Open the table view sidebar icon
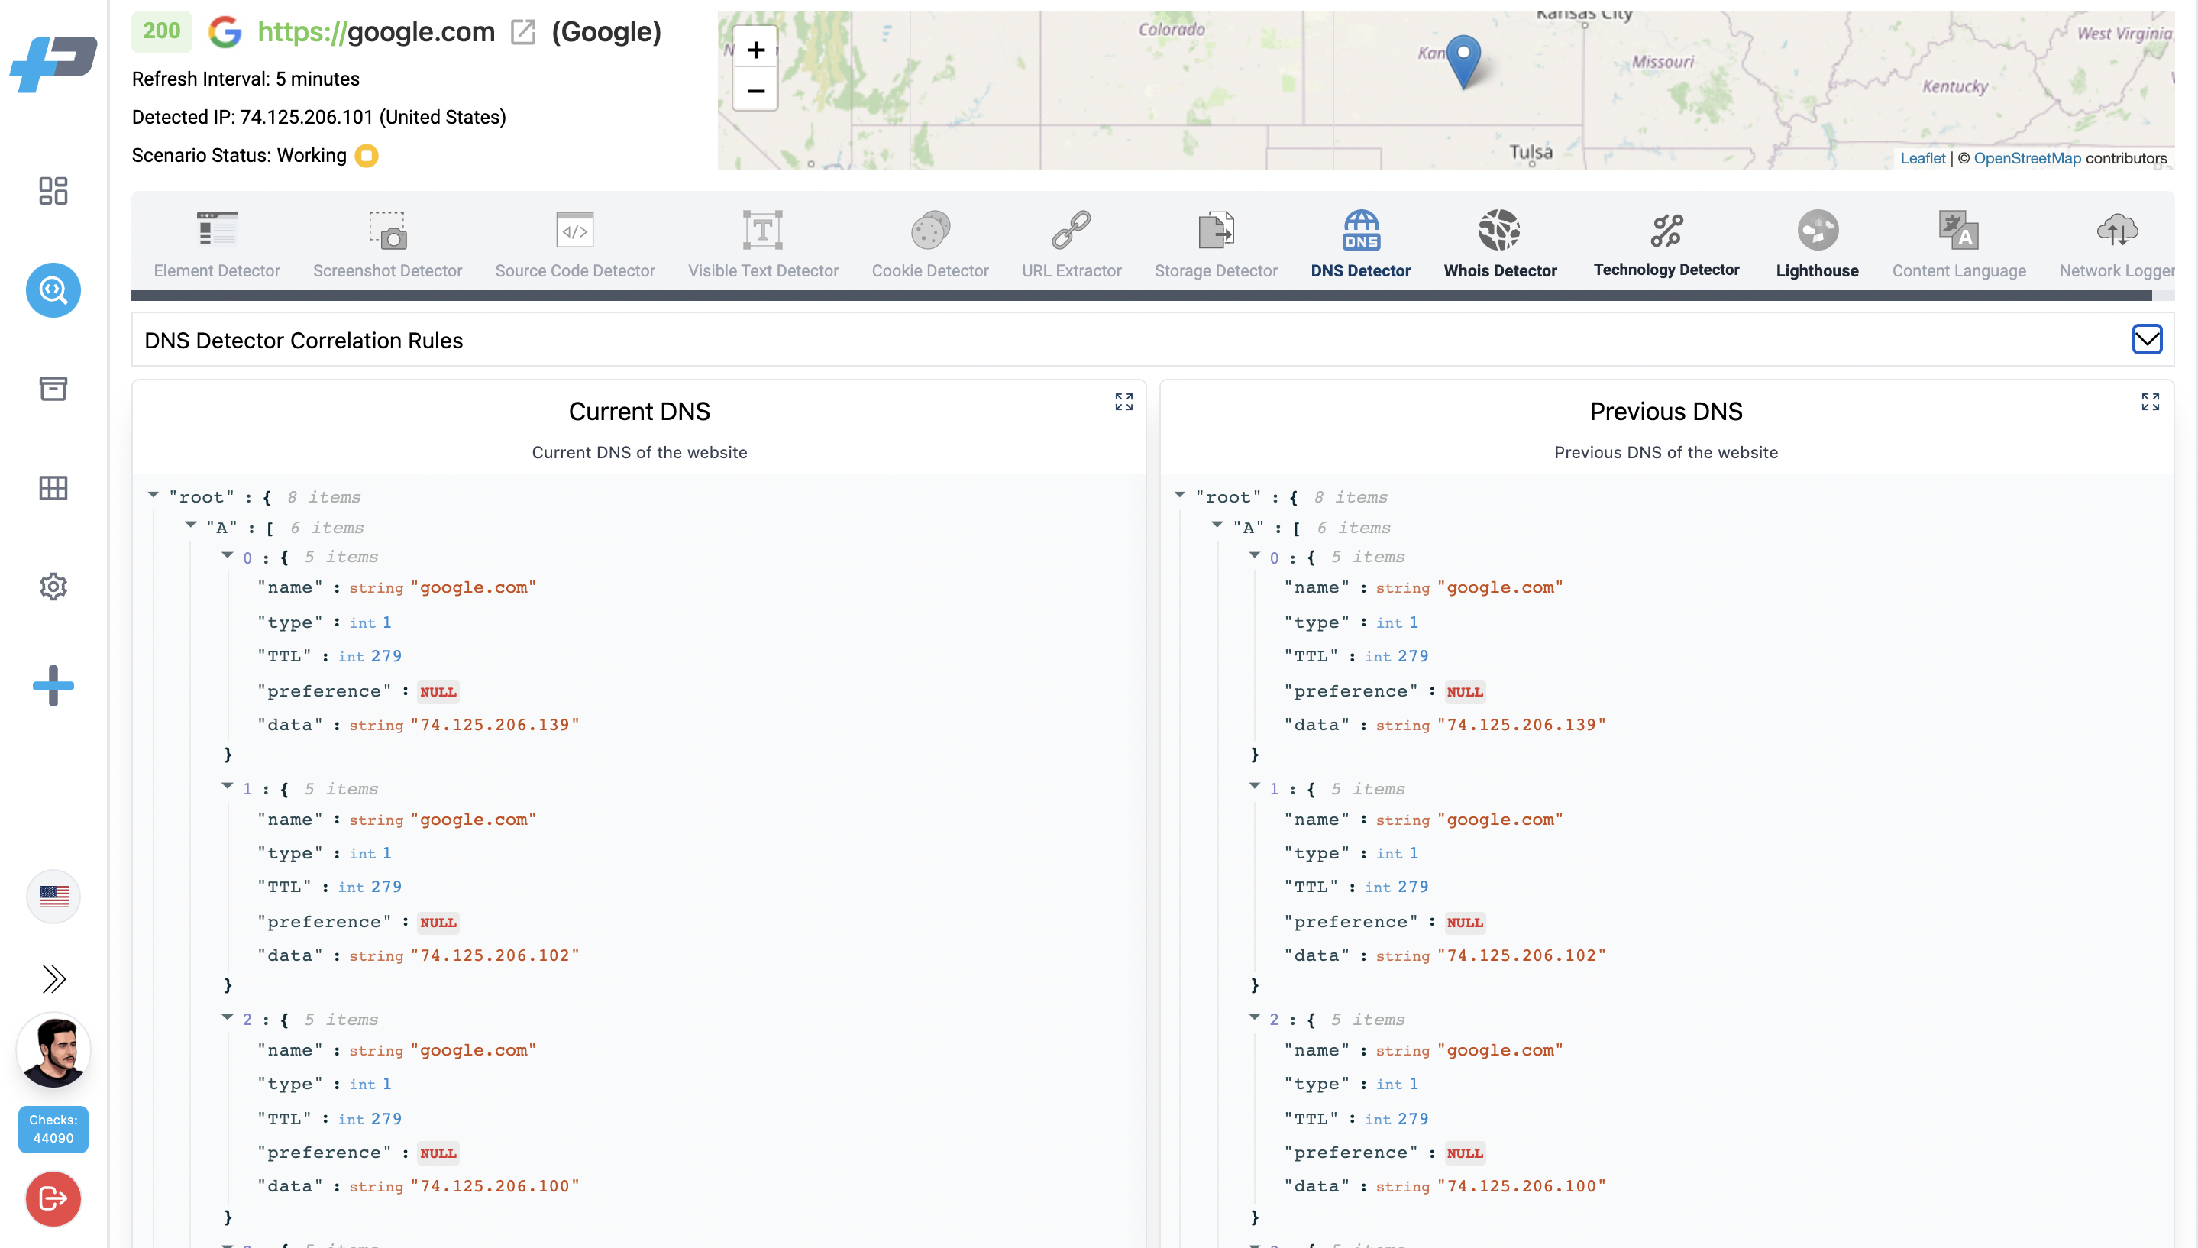This screenshot has height=1248, width=2198. click(53, 488)
